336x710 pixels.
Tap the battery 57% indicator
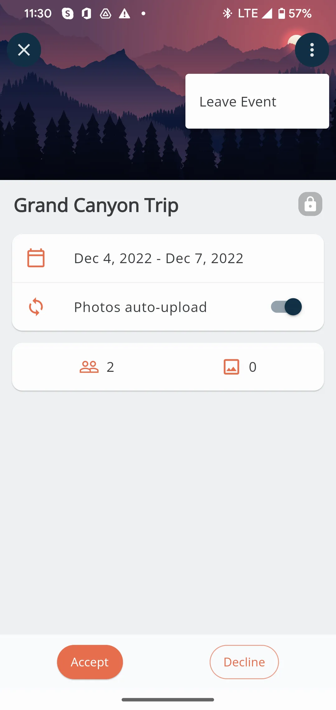[x=294, y=13]
